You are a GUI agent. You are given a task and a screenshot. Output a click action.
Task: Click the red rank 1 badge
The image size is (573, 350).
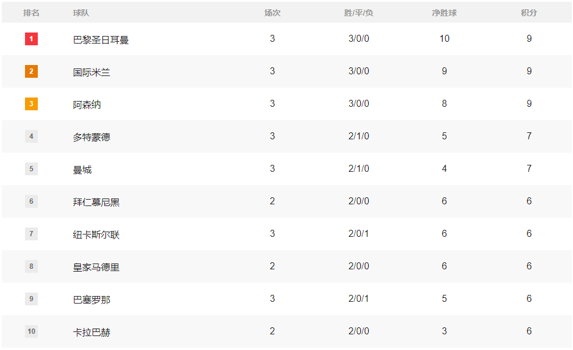click(x=31, y=39)
